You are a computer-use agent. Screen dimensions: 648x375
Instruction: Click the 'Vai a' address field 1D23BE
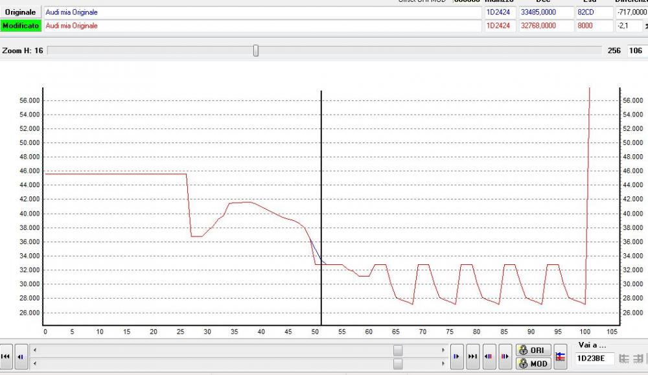point(594,358)
